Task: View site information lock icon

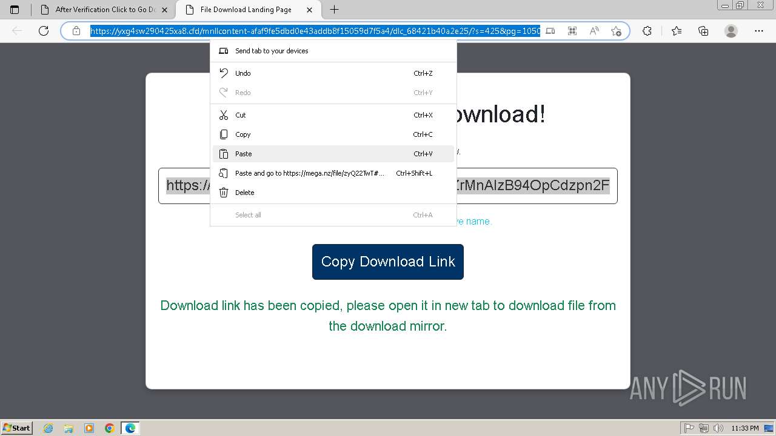Action: 76,31
